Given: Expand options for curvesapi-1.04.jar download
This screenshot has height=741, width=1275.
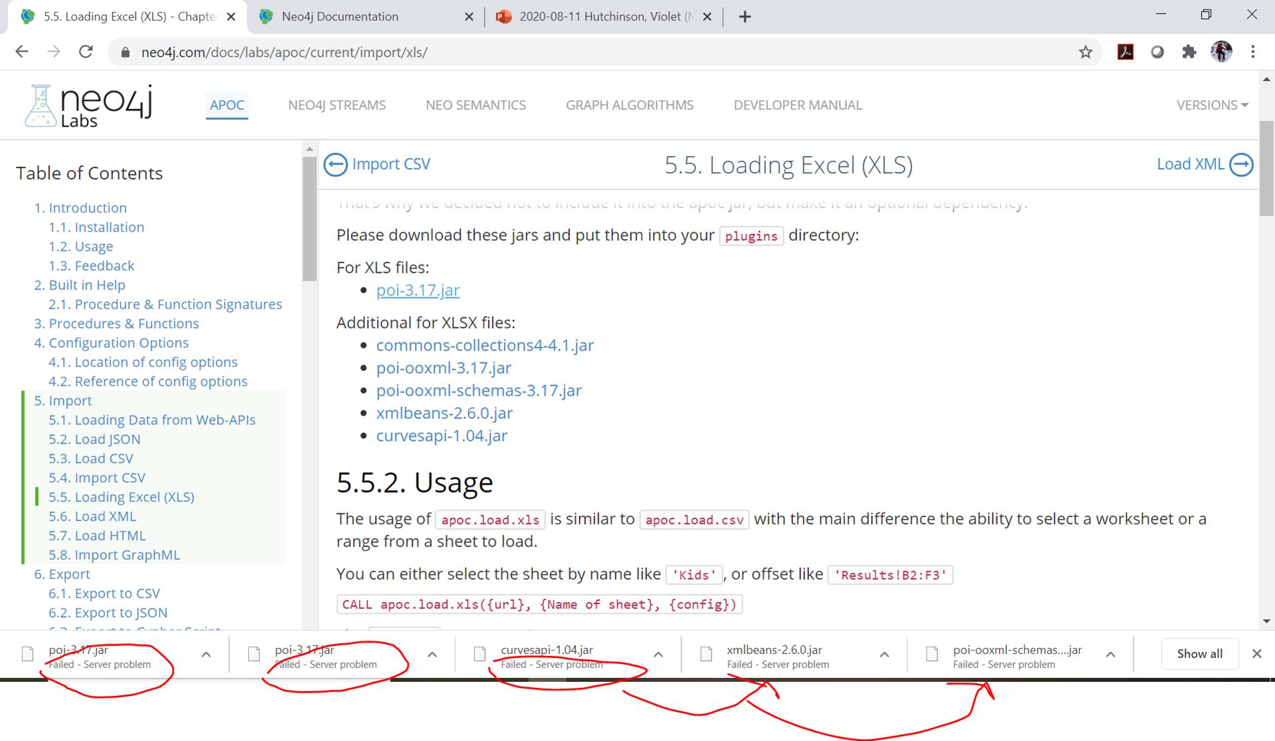Looking at the screenshot, I should [x=658, y=654].
